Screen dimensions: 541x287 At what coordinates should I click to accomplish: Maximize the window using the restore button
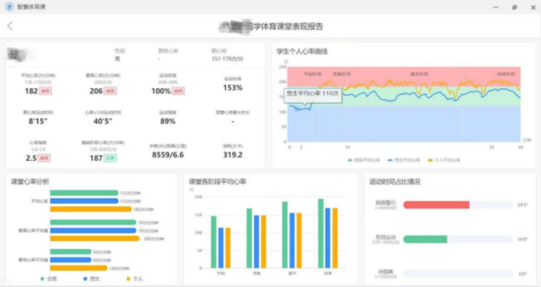tap(514, 7)
